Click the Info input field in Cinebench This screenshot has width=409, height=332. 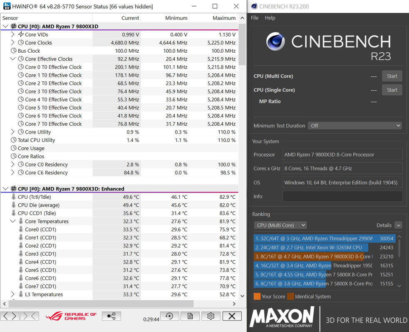(342, 196)
